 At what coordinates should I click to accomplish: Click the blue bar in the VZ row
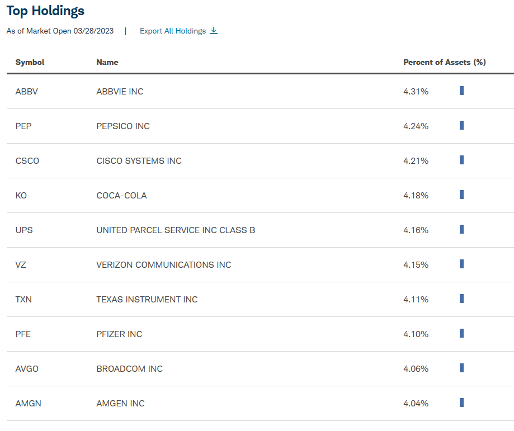tap(461, 264)
